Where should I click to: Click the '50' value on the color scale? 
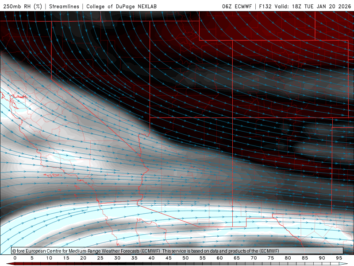click(x=185, y=258)
